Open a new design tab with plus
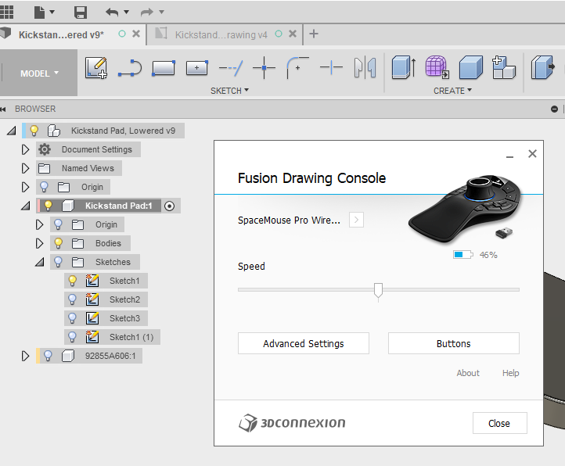This screenshot has height=466, width=565. [x=314, y=34]
